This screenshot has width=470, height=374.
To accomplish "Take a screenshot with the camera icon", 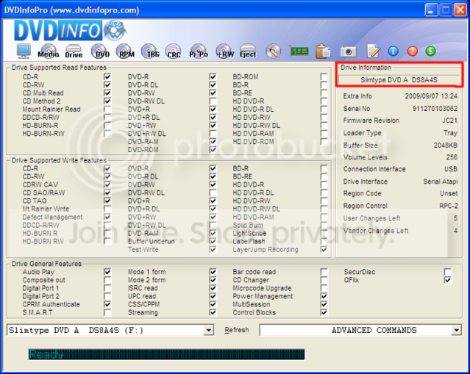I will (348, 51).
